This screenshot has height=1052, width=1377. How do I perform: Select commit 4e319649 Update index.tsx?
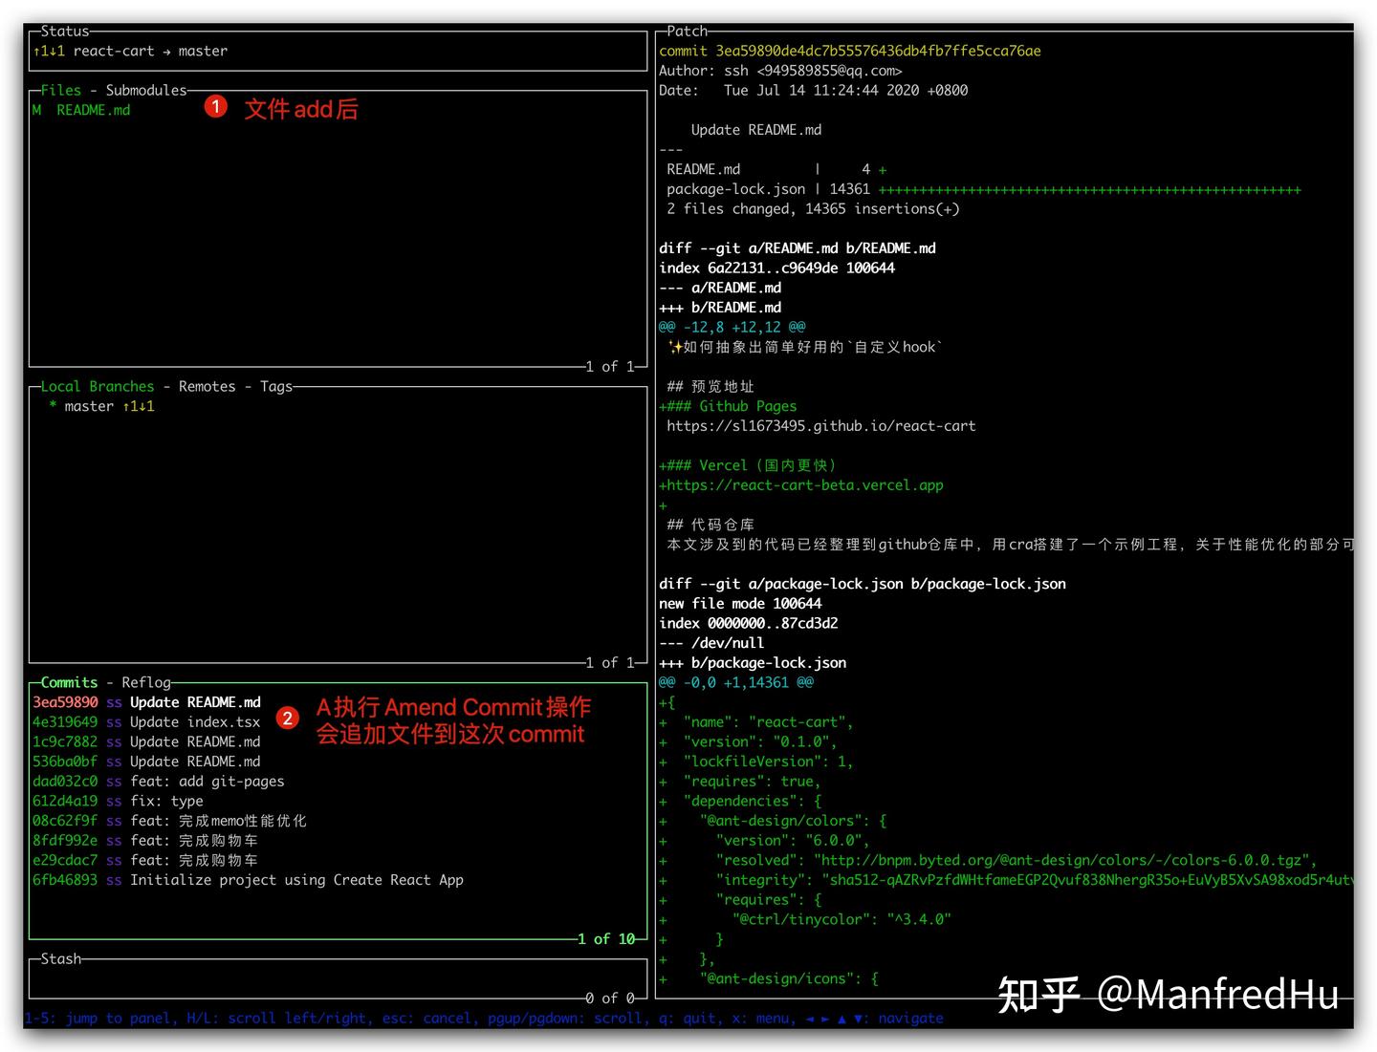click(x=146, y=722)
